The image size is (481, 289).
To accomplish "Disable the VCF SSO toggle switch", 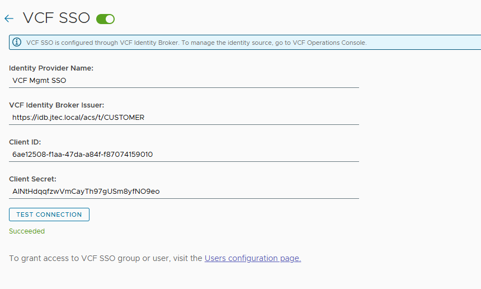I will 105,18.
